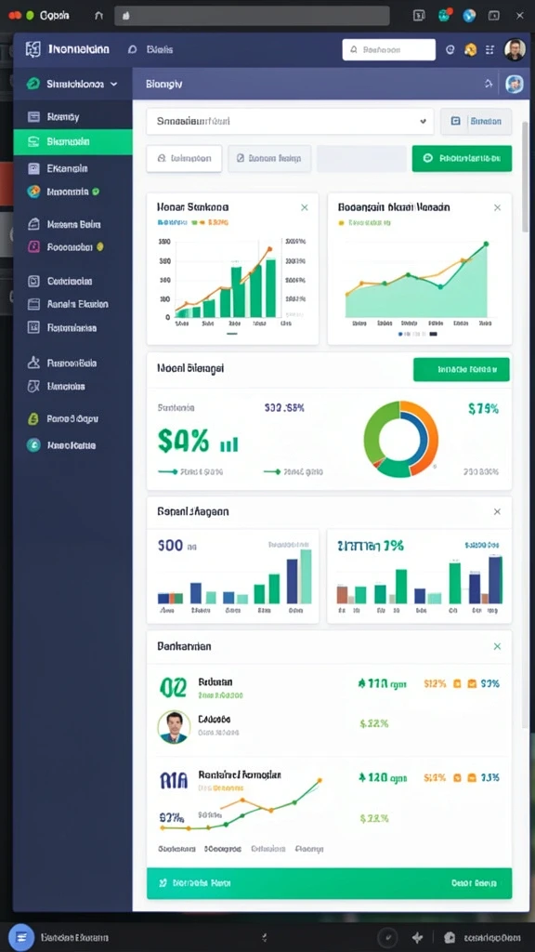Image resolution: width=535 pixels, height=952 pixels.
Task: Click the magnifier icon beside the logo title
Action: [132, 50]
